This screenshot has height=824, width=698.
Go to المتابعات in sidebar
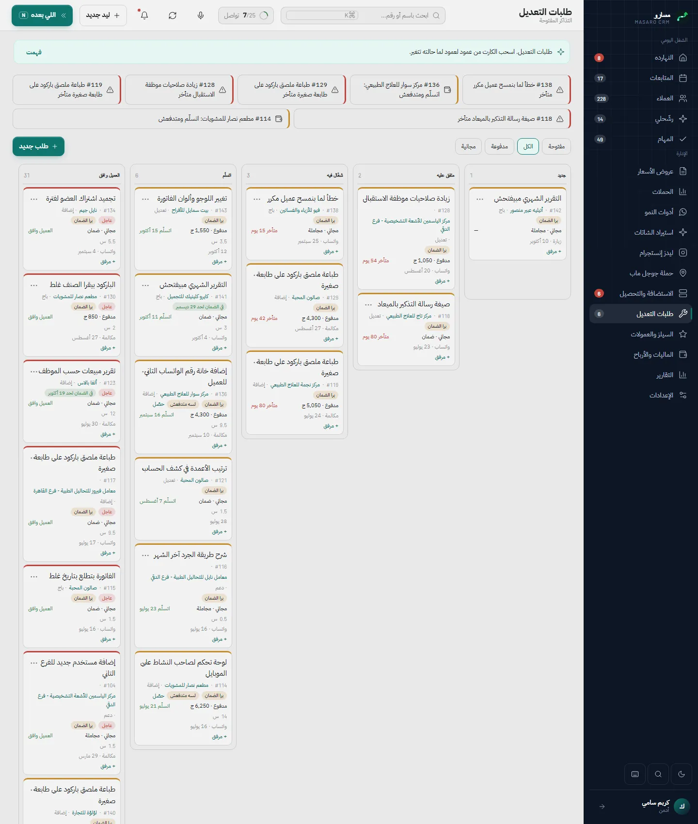point(641,78)
